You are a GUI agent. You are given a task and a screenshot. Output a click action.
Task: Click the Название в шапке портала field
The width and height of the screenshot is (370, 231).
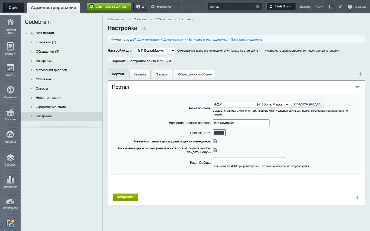241,123
